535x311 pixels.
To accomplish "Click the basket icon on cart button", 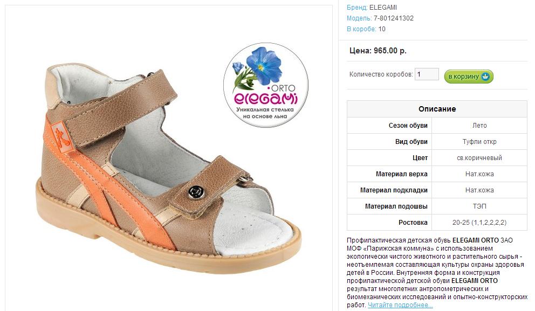I will (x=485, y=77).
